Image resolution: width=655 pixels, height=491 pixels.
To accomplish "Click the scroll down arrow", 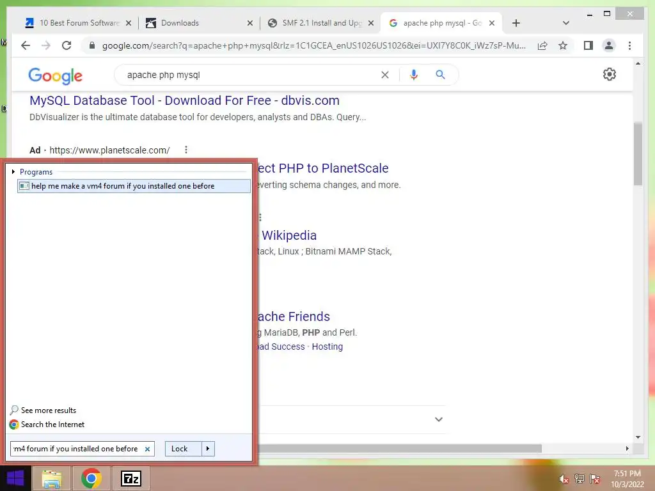I will pyautogui.click(x=638, y=437).
